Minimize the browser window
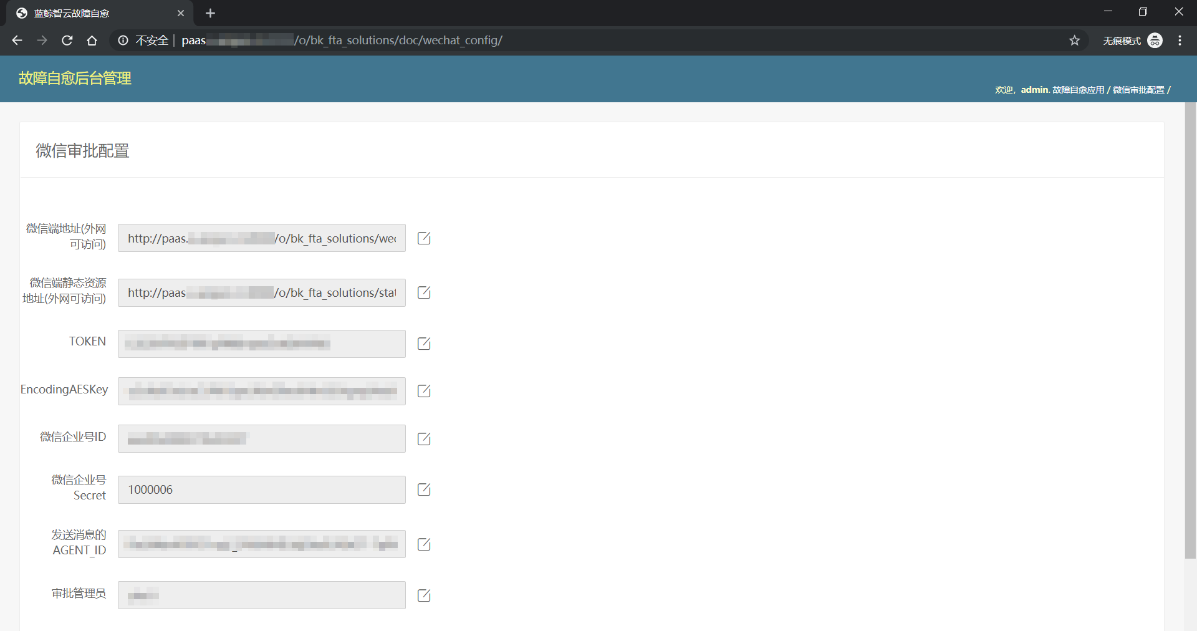This screenshot has width=1197, height=631. point(1108,12)
